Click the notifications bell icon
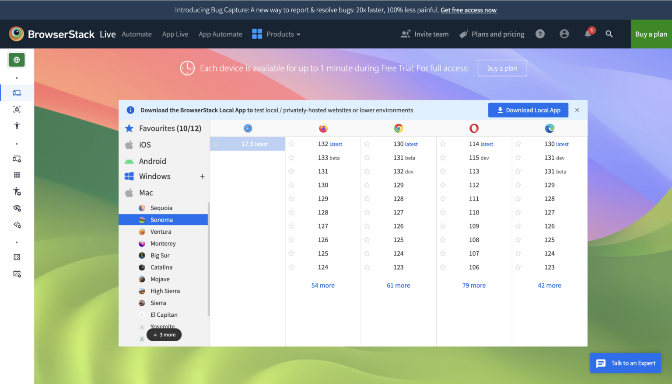 [x=588, y=34]
